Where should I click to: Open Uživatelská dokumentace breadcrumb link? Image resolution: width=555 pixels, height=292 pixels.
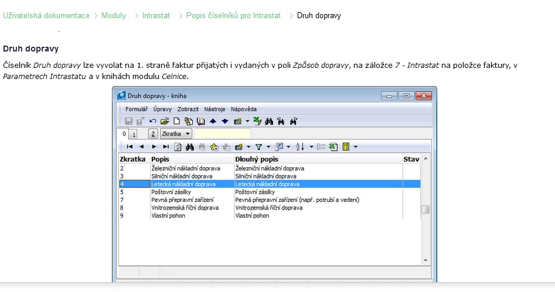(46, 16)
